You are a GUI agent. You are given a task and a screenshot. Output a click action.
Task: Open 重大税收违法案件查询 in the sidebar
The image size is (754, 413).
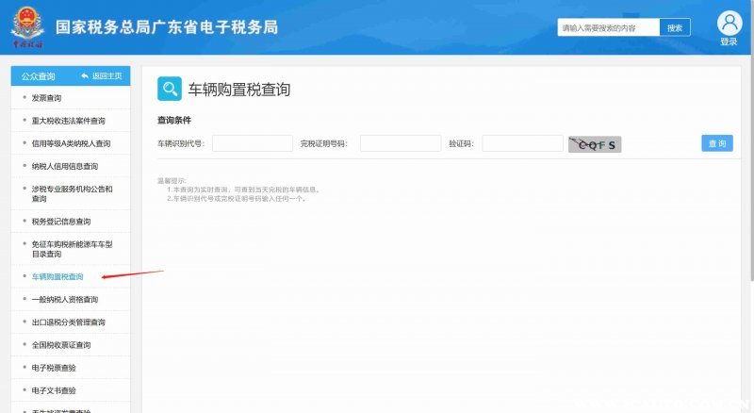click(68, 121)
